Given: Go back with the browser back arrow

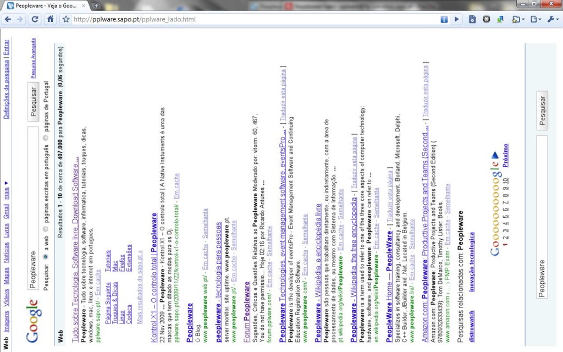Looking at the screenshot, I should coord(8,19).
